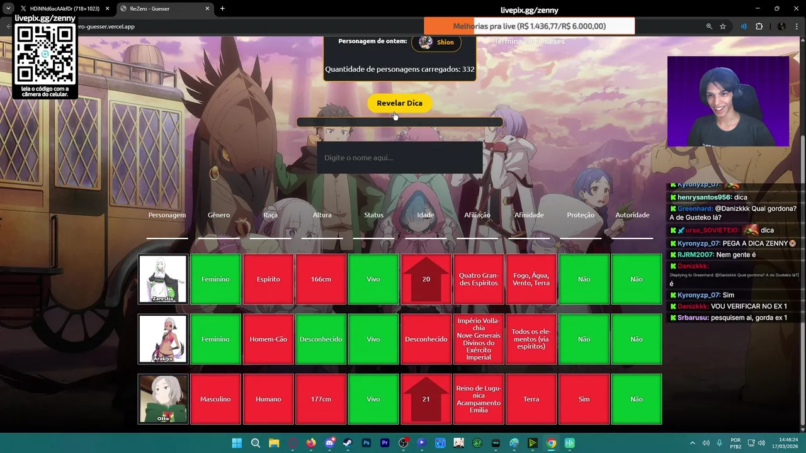Show hidden system tray icons
The height and width of the screenshot is (453, 806).
(x=693, y=443)
